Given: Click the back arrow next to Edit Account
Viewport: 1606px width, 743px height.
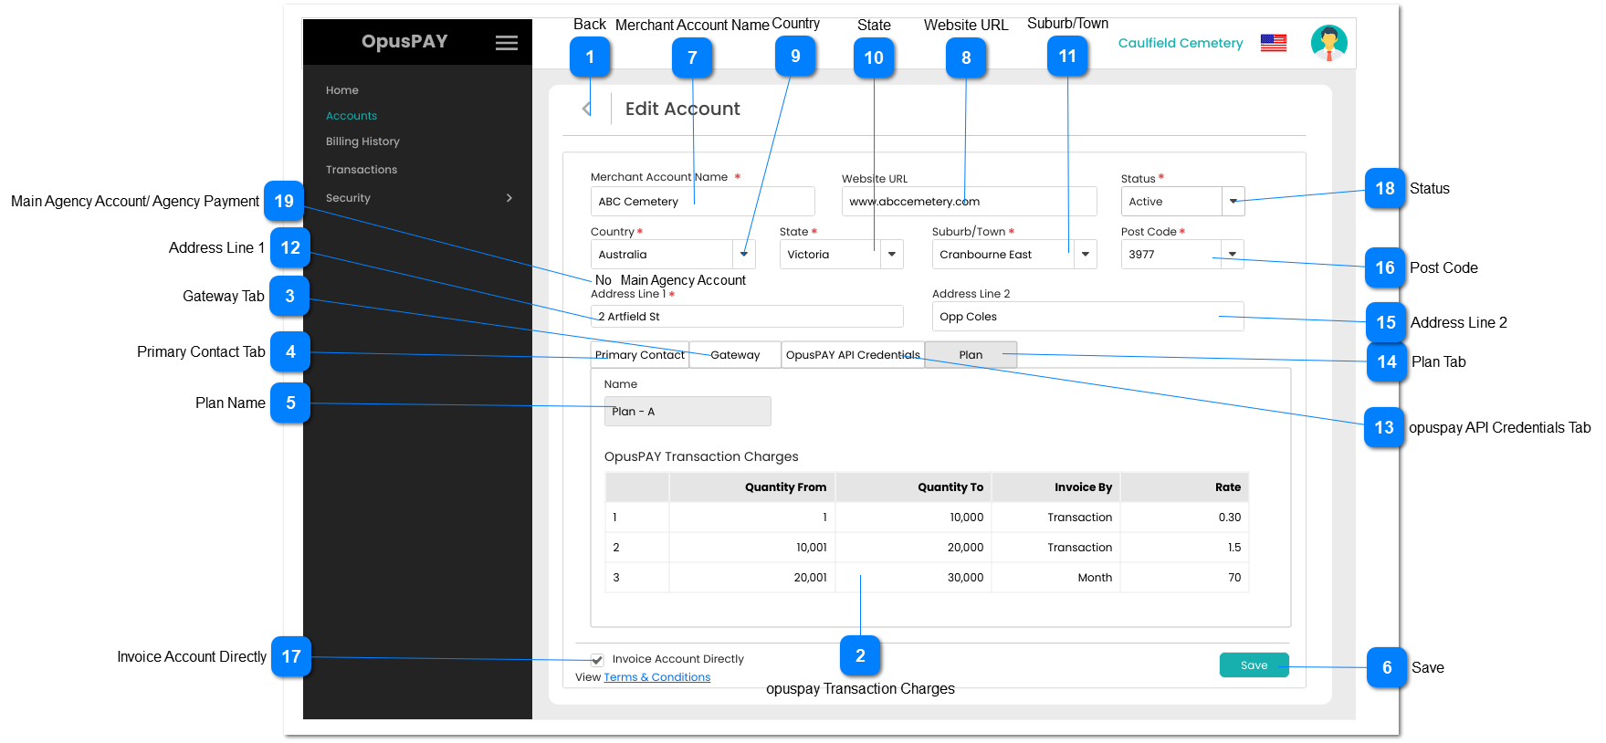Looking at the screenshot, I should [x=586, y=109].
